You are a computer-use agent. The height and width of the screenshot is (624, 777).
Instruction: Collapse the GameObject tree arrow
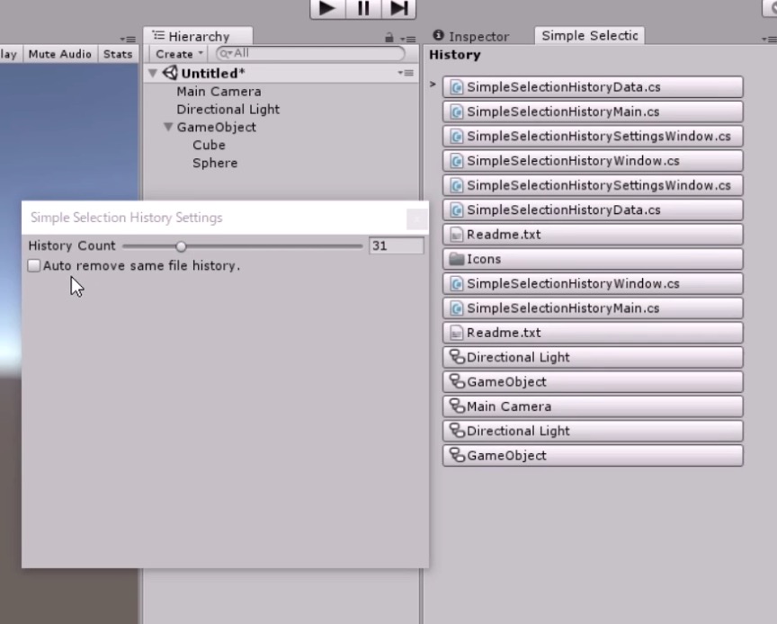[168, 127]
